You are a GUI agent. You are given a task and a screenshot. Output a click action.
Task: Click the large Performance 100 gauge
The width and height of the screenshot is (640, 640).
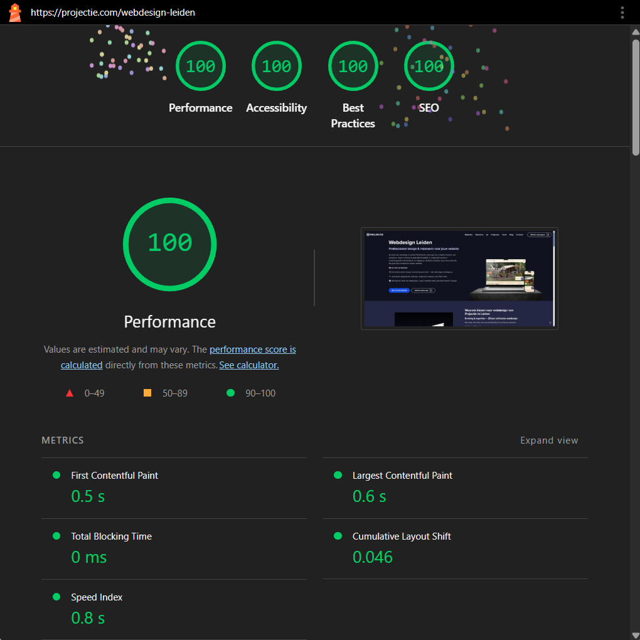[169, 243]
